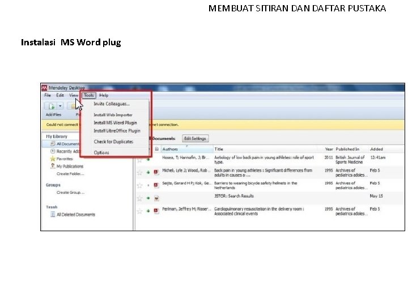The width and height of the screenshot is (408, 306).
Task: Open the Add Files dropdown arrow
Action: (x=60, y=106)
